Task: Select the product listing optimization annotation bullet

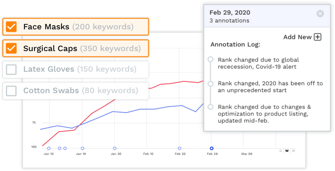Action: pyautogui.click(x=211, y=107)
